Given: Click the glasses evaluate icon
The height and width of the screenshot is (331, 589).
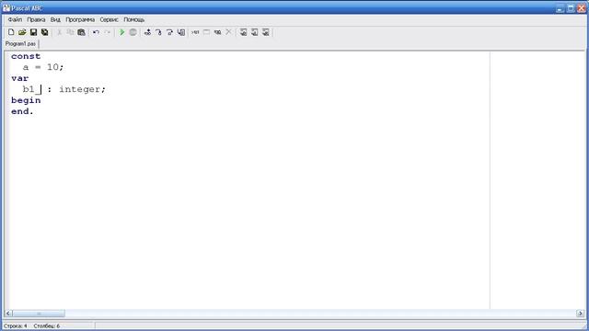Looking at the screenshot, I should pos(217,32).
